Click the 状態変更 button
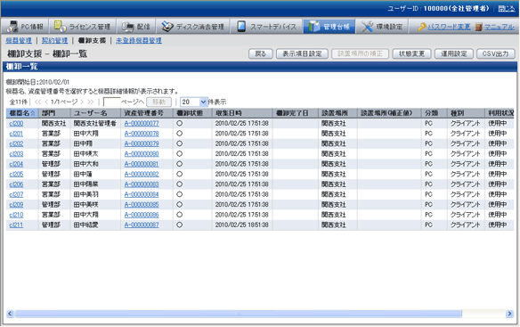The height and width of the screenshot is (327, 520). [x=411, y=53]
